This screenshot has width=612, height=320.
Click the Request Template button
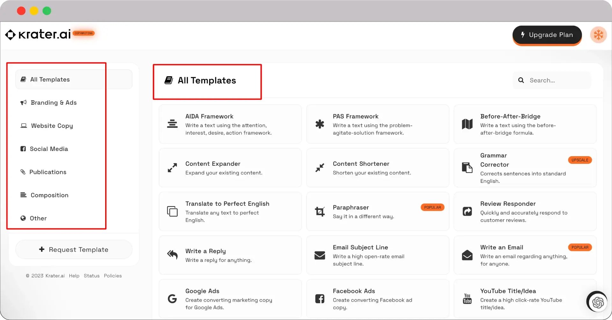(74, 250)
